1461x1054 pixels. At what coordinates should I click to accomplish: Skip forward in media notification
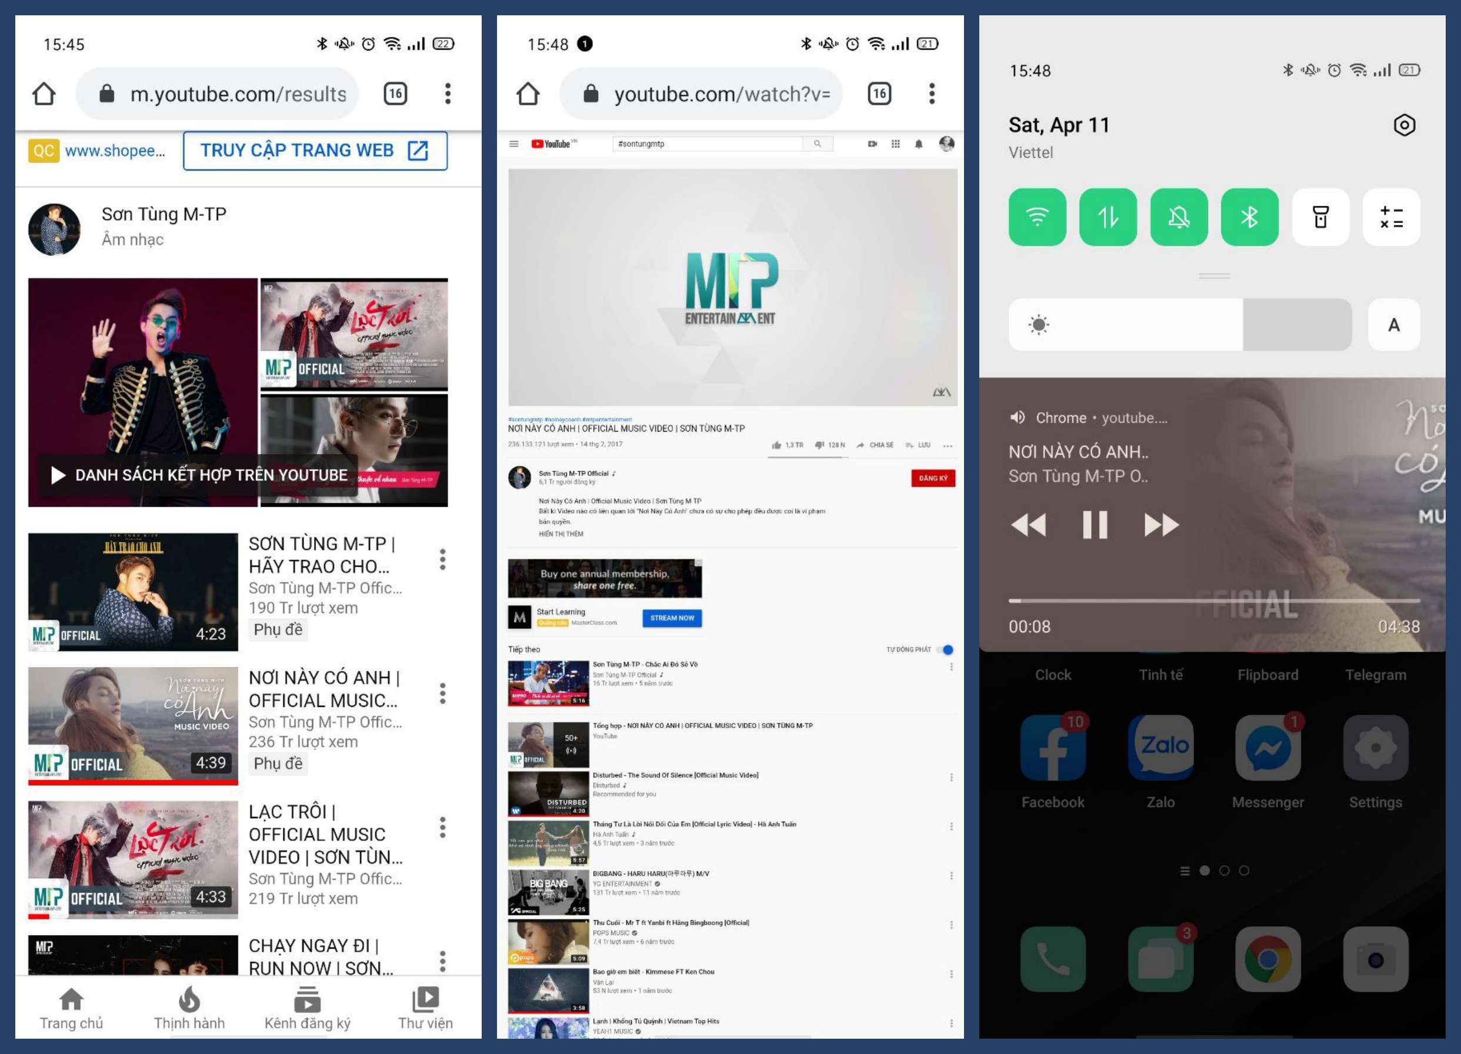click(x=1162, y=525)
